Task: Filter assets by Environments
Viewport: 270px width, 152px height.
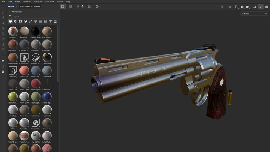Action: (45, 21)
